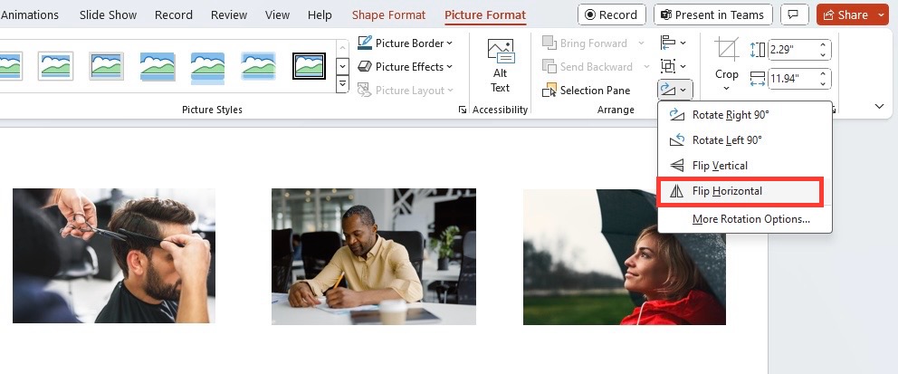Increase height with the up stepper arrow
This screenshot has height=374, width=898.
(x=824, y=44)
